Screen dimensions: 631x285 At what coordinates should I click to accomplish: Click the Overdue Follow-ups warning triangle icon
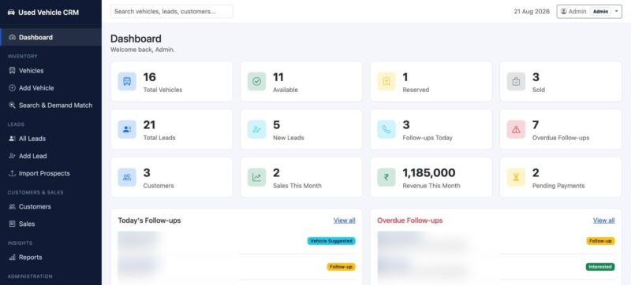517,129
